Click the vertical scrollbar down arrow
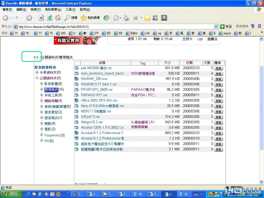The image size is (264, 198). click(261, 182)
